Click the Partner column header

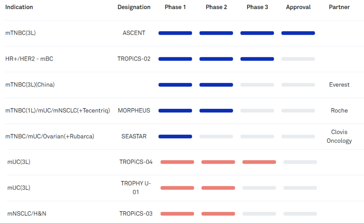click(x=339, y=7)
